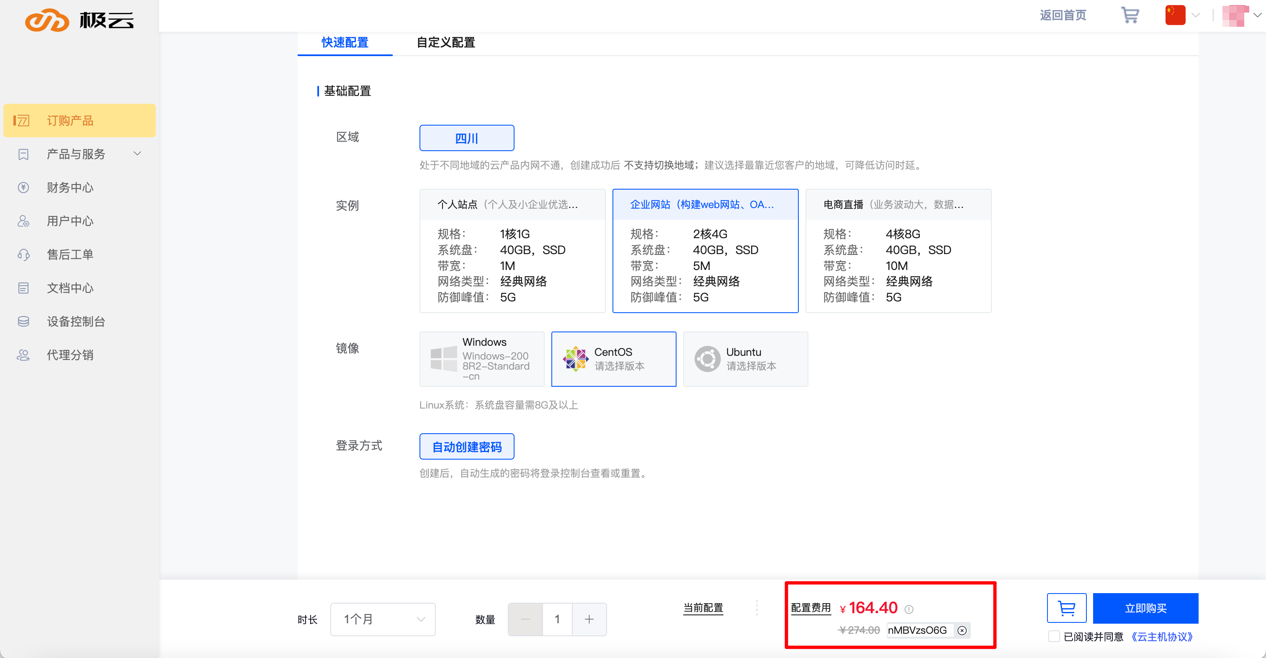
Task: Choose the Ubuntu image option
Action: point(745,359)
